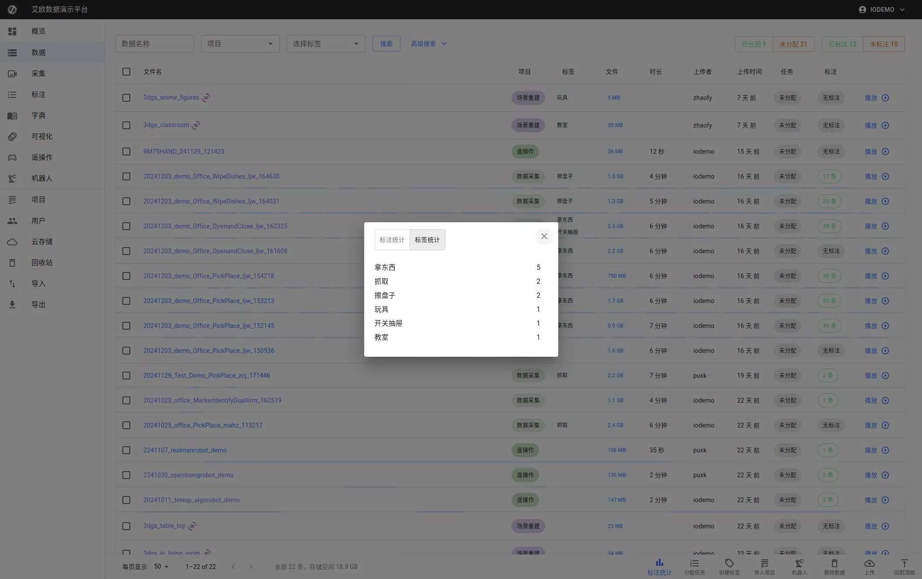Expand the 选择标签 dropdown
Viewport: 922px width, 579px height.
tap(326, 44)
